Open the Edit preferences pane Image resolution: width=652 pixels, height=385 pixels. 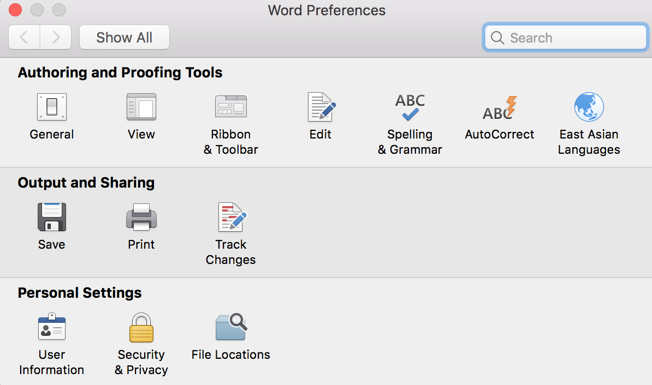click(321, 107)
